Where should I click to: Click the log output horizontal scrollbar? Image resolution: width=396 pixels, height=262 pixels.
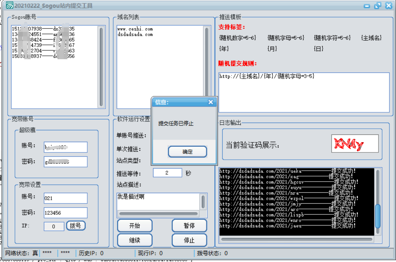pyautogui.click(x=297, y=239)
